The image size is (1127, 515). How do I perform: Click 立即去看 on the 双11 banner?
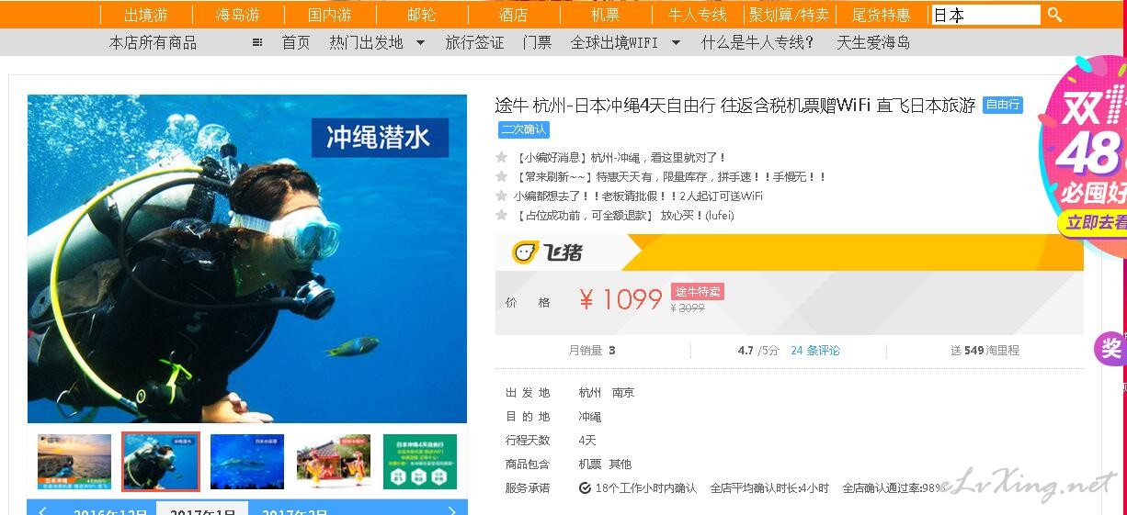pos(1094,223)
